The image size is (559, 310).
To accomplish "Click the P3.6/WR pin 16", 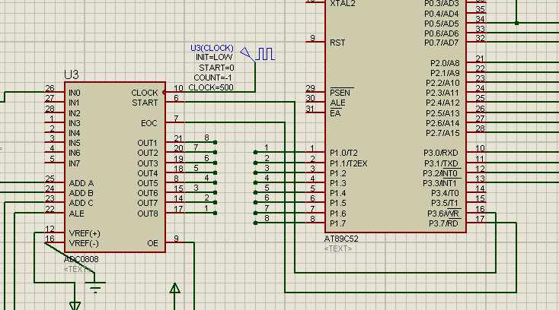I will click(476, 212).
